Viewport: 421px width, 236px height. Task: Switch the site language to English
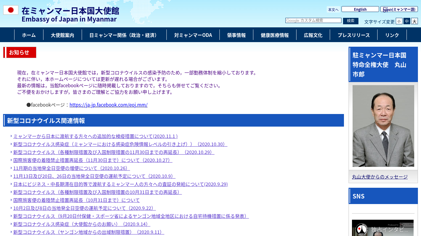(x=360, y=9)
